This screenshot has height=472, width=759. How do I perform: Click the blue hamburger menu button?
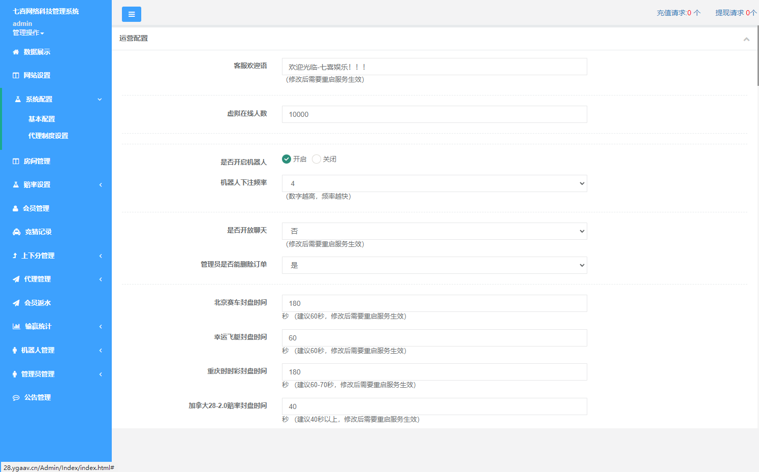click(x=132, y=14)
